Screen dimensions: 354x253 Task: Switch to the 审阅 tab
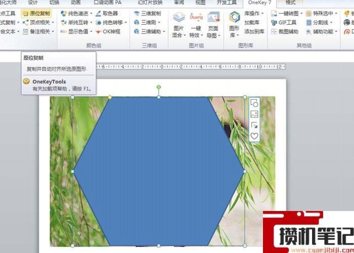point(179,3)
